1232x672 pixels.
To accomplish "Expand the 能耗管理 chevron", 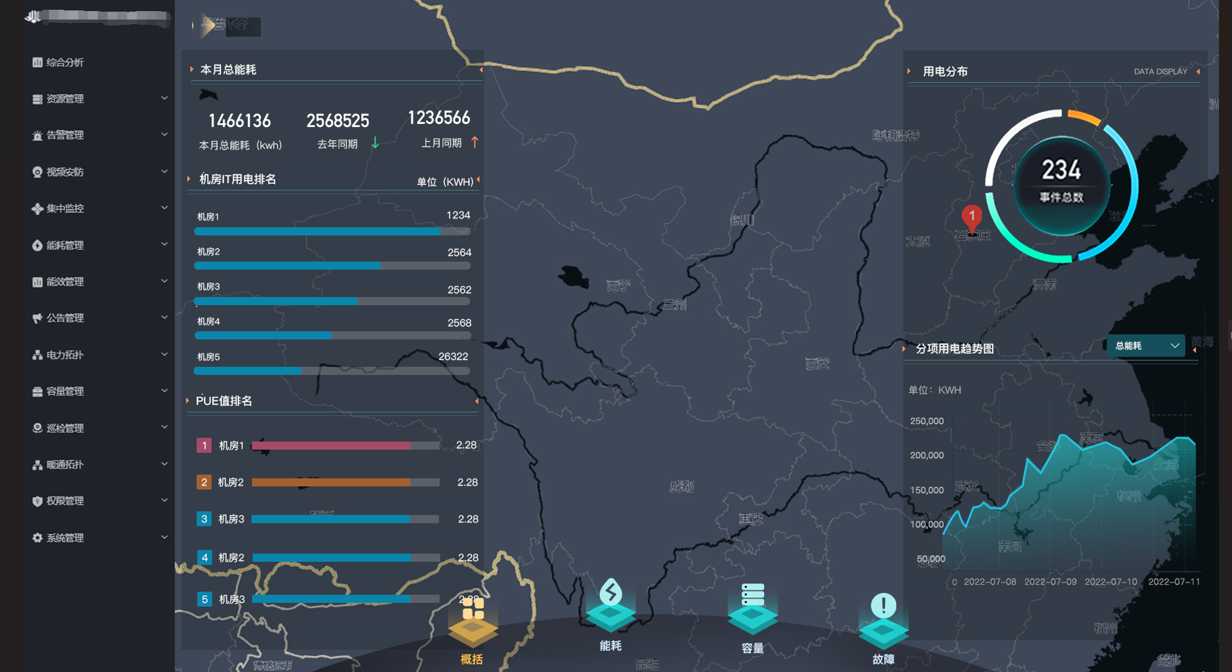I will tap(164, 244).
